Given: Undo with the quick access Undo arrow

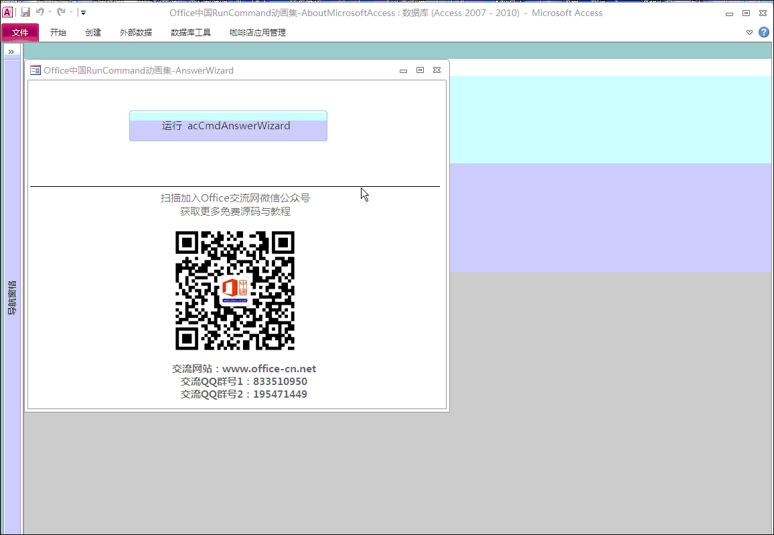Looking at the screenshot, I should coord(40,12).
